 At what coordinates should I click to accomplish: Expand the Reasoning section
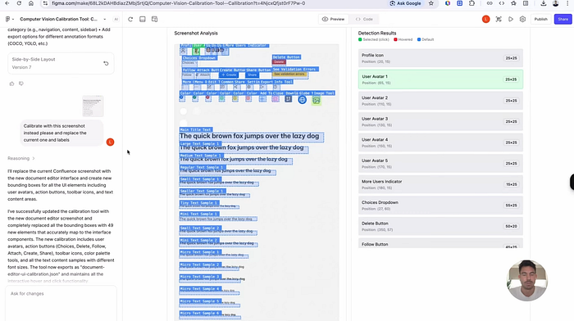pyautogui.click(x=20, y=158)
